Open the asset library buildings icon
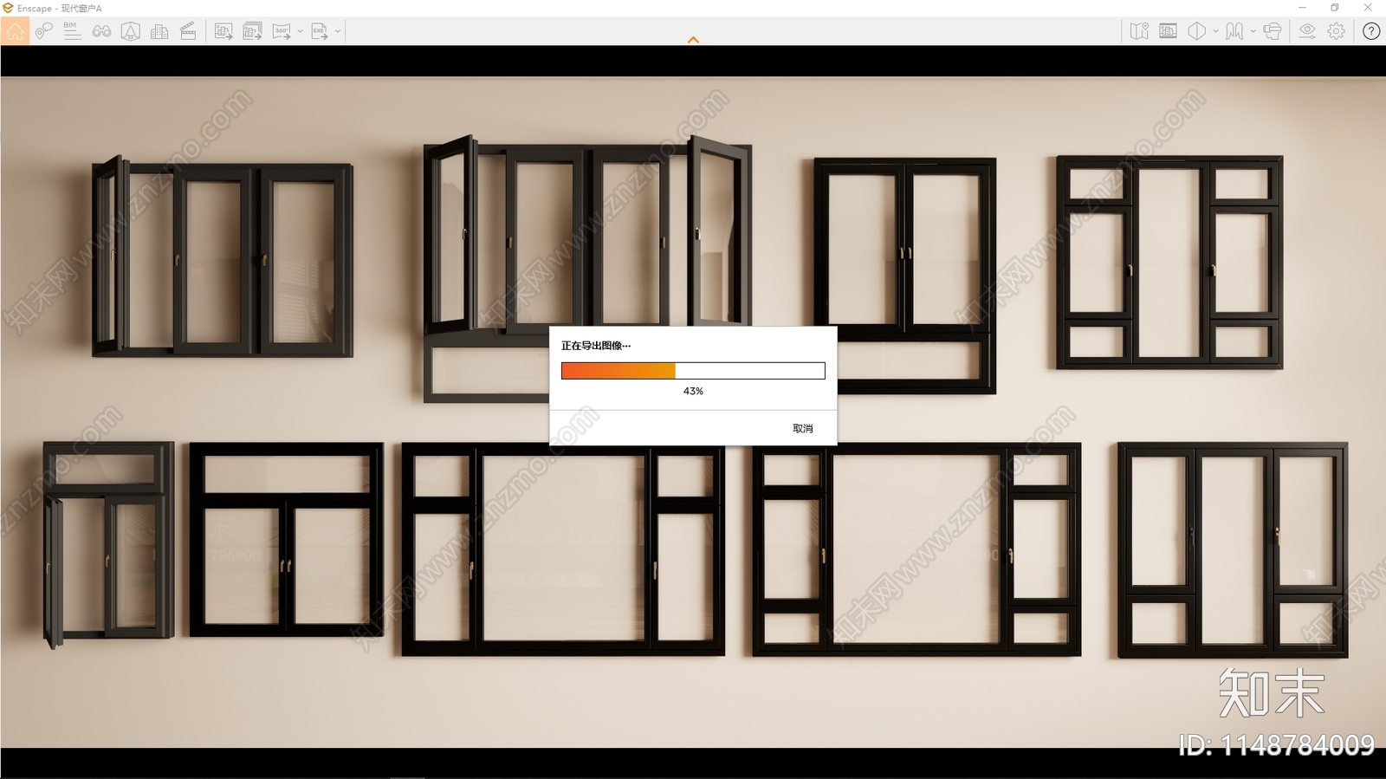1386x779 pixels. point(159,31)
